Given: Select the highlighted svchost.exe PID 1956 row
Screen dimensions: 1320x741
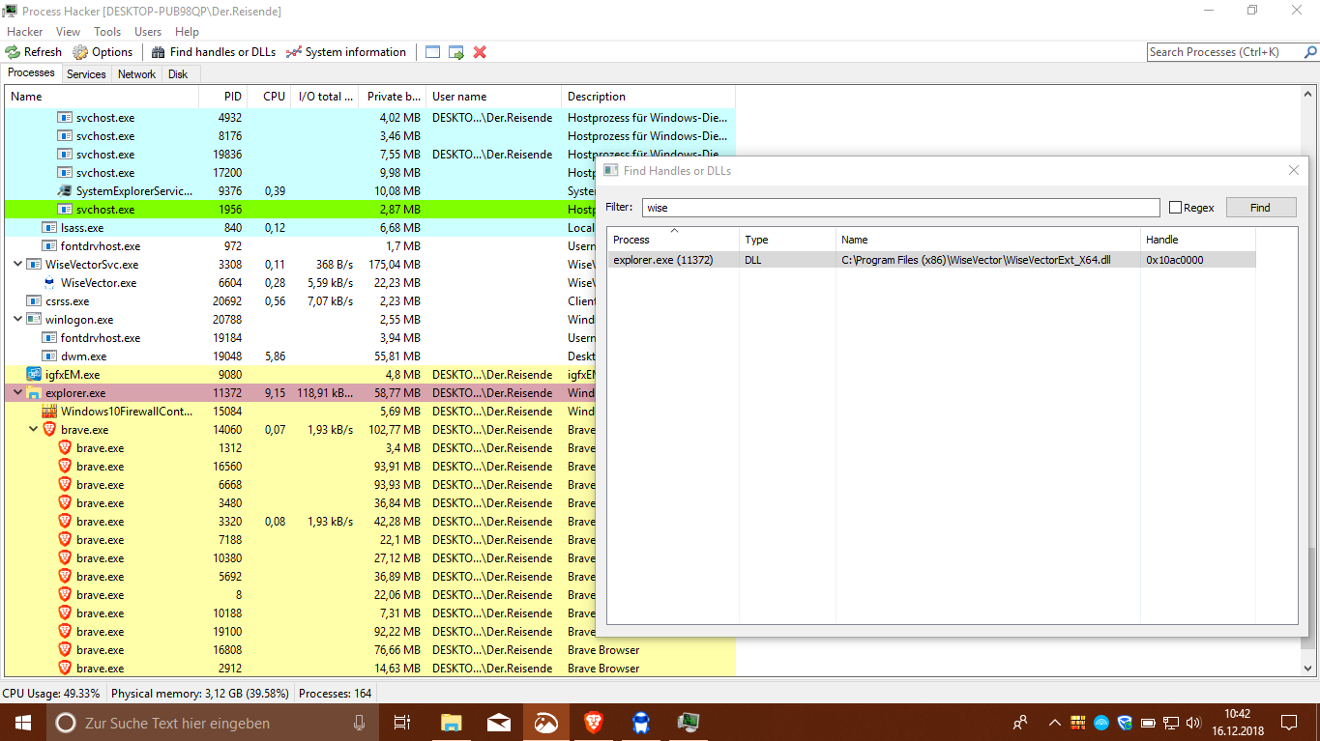Looking at the screenshot, I should tap(370, 210).
